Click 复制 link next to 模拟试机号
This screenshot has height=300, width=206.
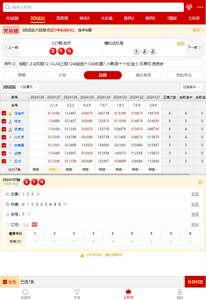(x=181, y=43)
